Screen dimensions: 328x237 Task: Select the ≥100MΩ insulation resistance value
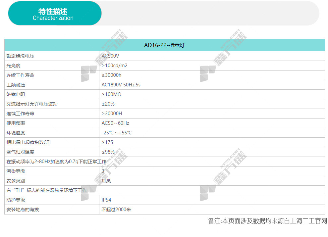(112, 94)
